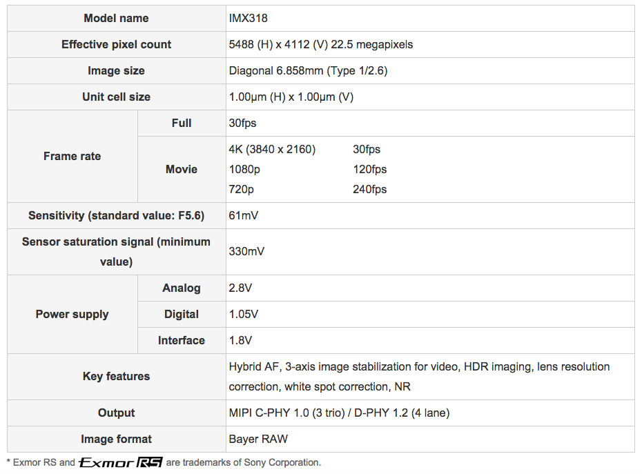This screenshot has height=474, width=642.
Task: Select the Bayer RAW image format value
Action: [x=258, y=439]
